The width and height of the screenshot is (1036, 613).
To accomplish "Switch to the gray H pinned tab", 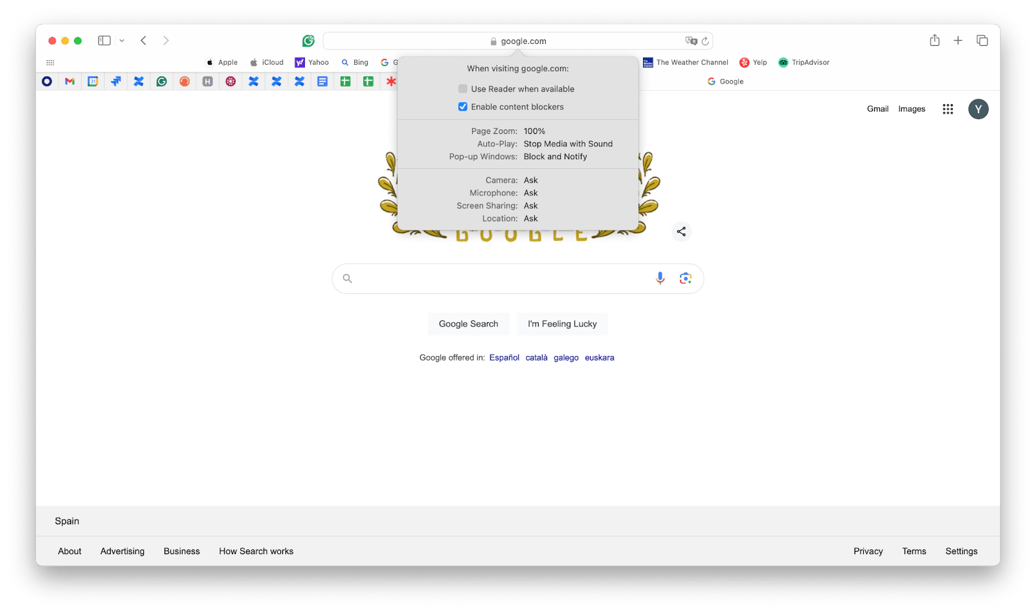I will tap(208, 82).
